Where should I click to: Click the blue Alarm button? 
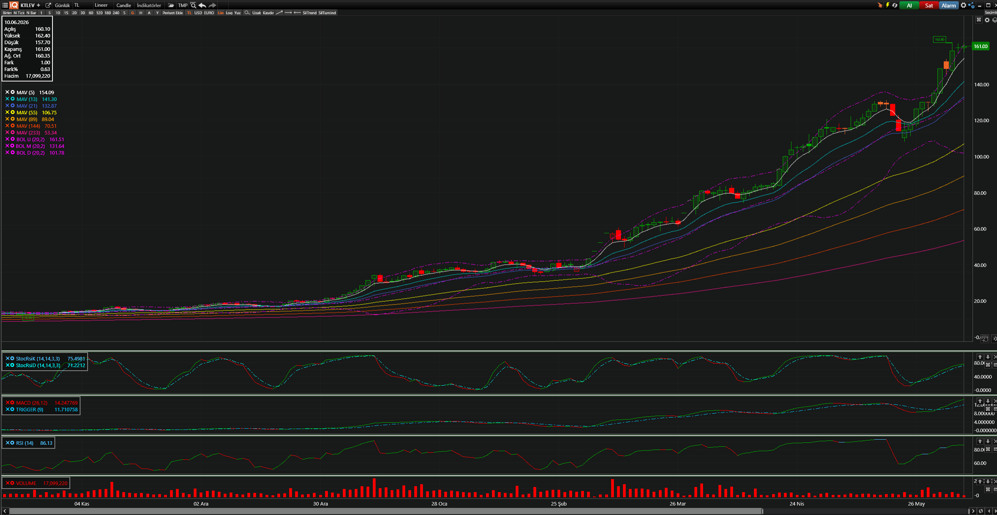coord(948,5)
